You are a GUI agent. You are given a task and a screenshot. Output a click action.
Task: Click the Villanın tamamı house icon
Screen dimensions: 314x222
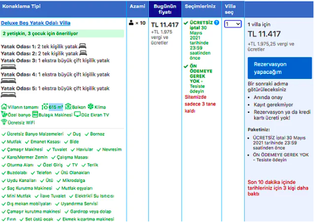(4, 107)
